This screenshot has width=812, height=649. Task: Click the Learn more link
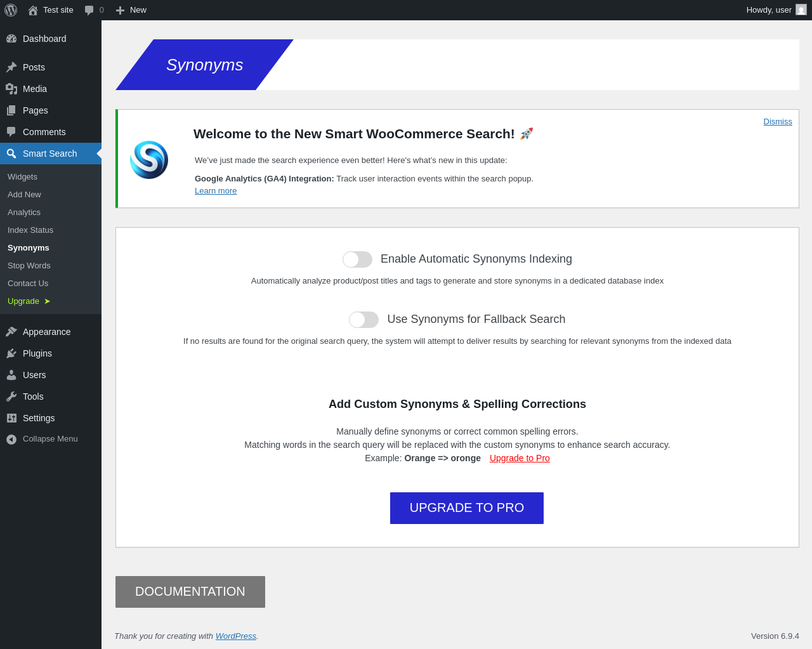click(x=216, y=191)
